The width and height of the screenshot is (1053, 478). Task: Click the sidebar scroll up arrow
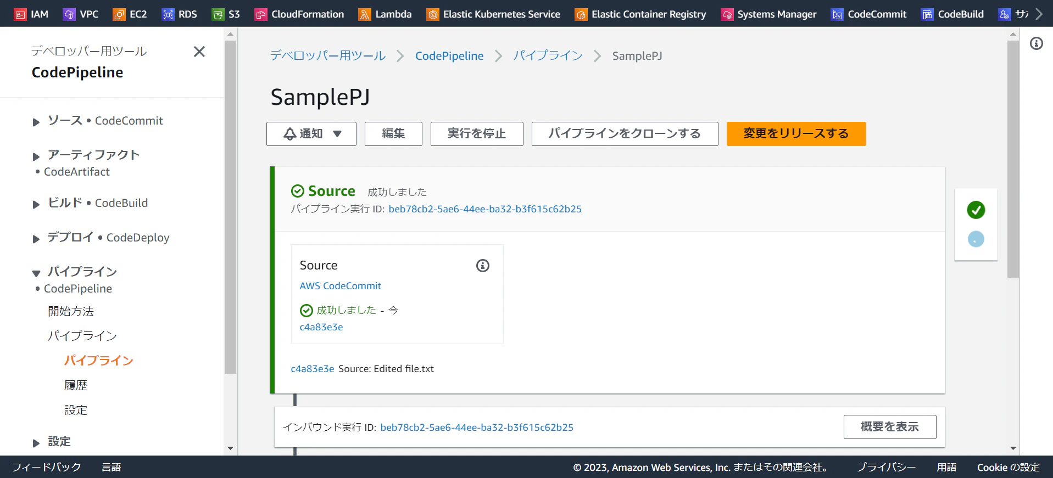[x=231, y=34]
